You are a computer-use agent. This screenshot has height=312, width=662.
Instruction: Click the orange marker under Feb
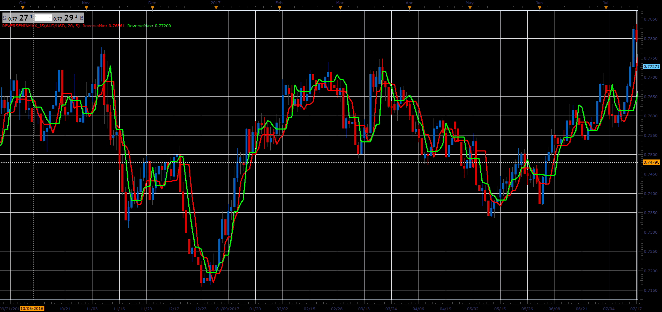click(x=279, y=8)
